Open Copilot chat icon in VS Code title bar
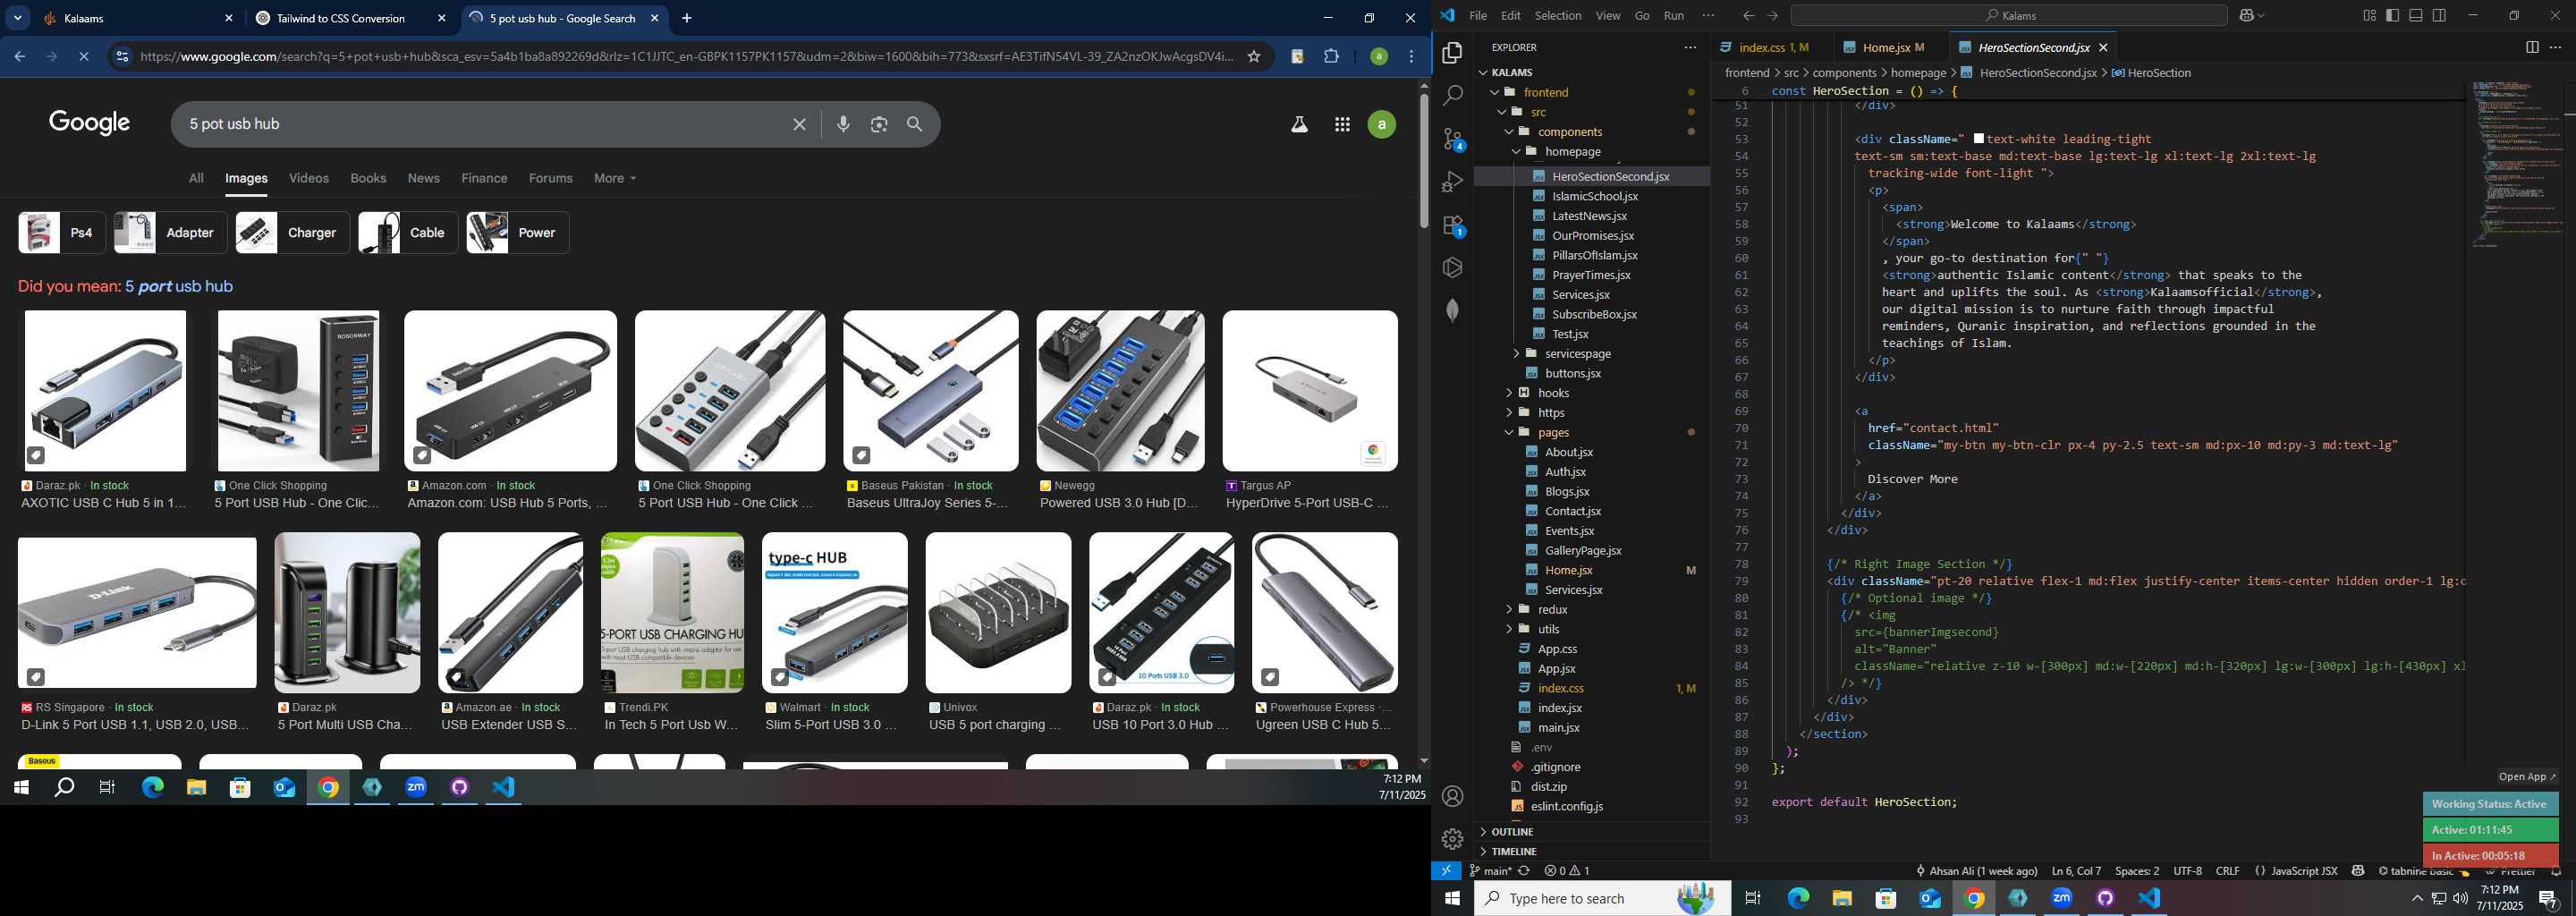 2247,16
